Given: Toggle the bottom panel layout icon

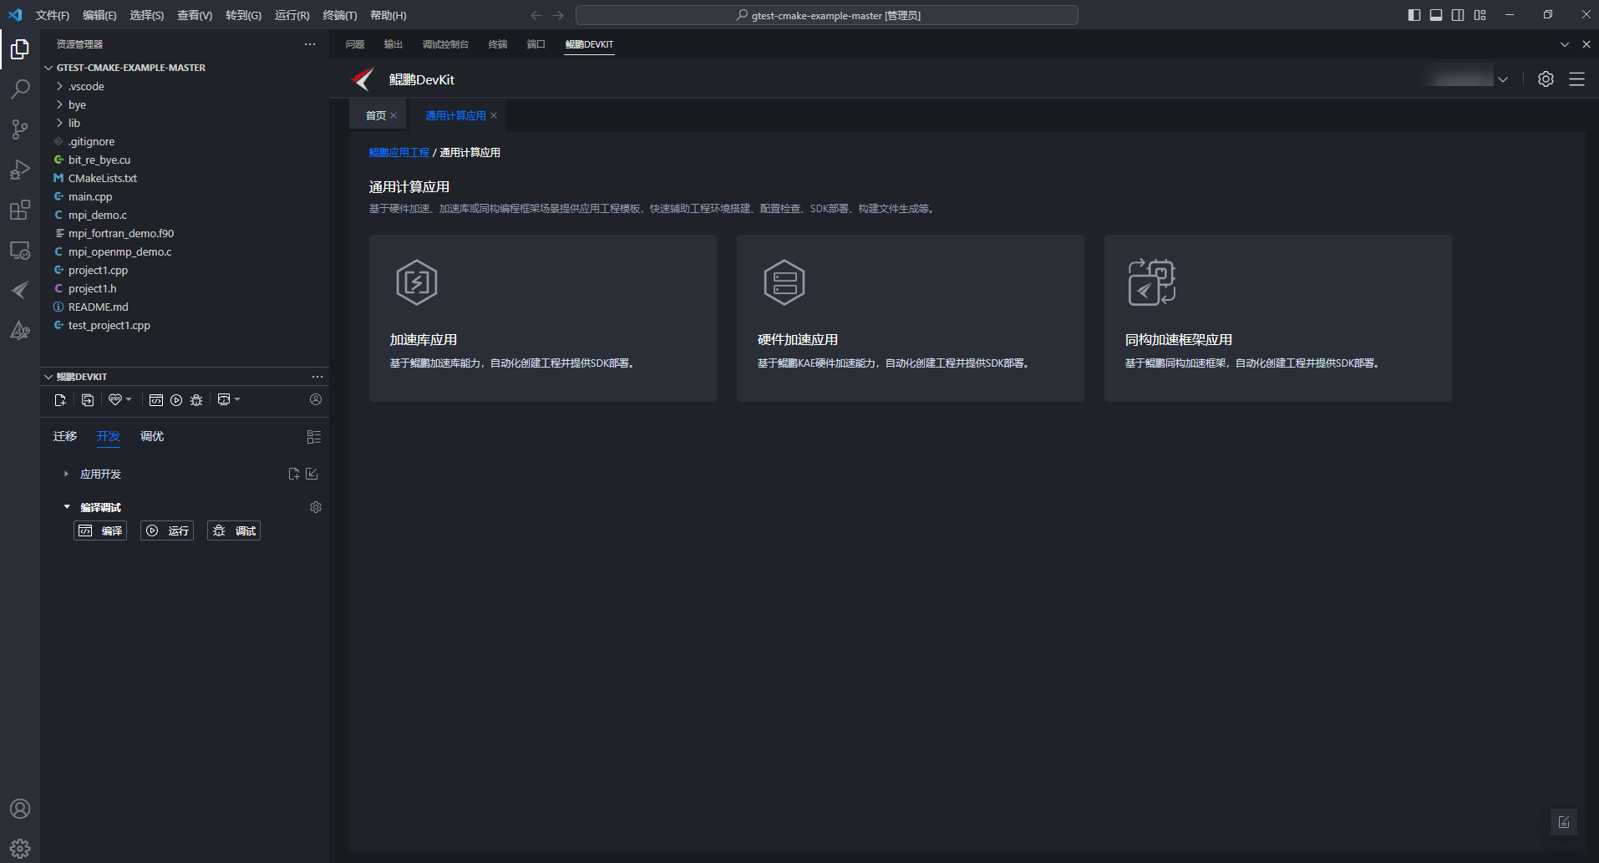Looking at the screenshot, I should pos(1436,15).
